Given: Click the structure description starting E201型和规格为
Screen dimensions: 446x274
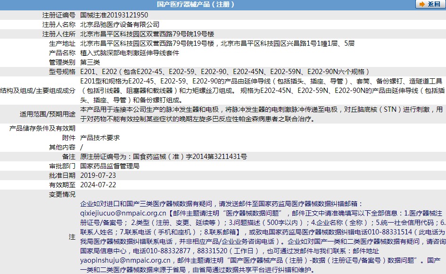Looking at the screenshot, I should (x=263, y=91).
